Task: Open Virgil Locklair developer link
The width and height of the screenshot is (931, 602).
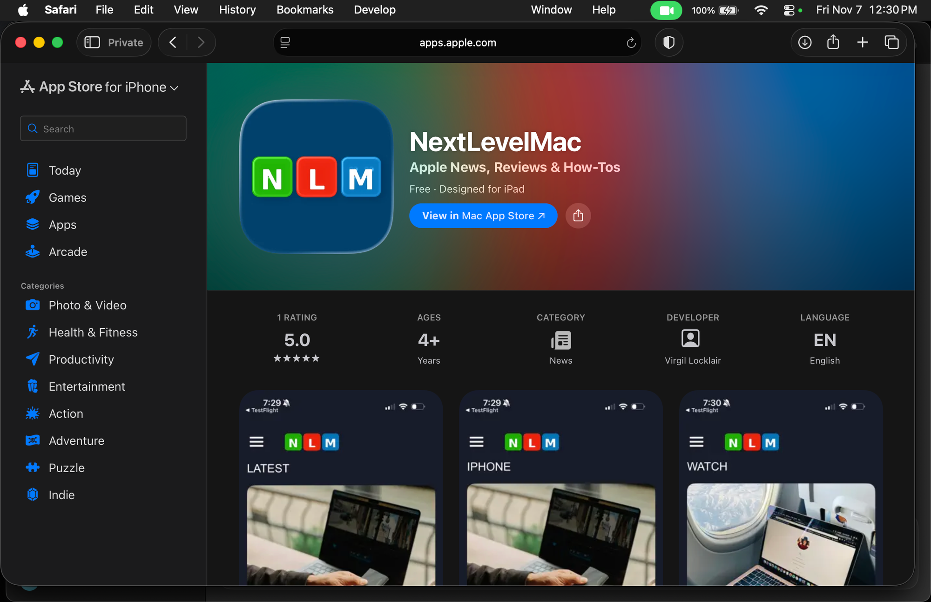Action: [x=692, y=360]
